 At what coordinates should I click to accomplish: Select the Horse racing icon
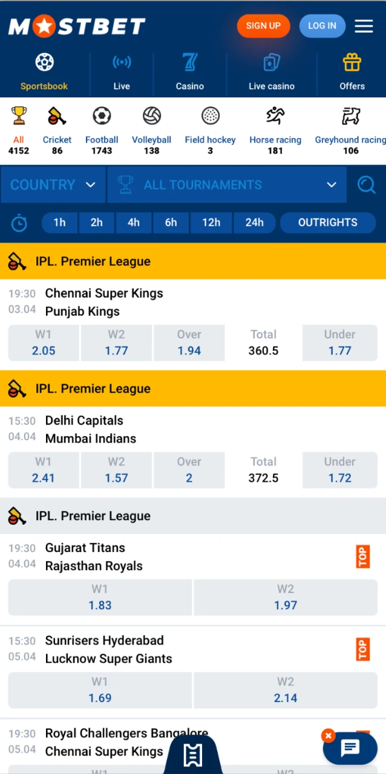tap(275, 115)
